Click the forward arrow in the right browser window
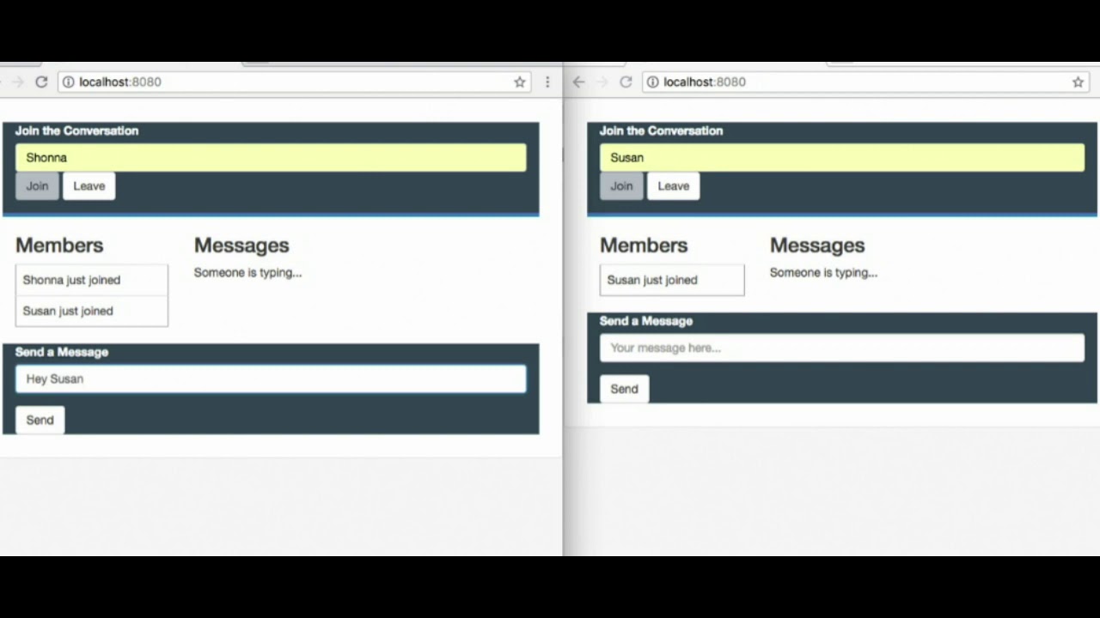The width and height of the screenshot is (1100, 618). (602, 82)
